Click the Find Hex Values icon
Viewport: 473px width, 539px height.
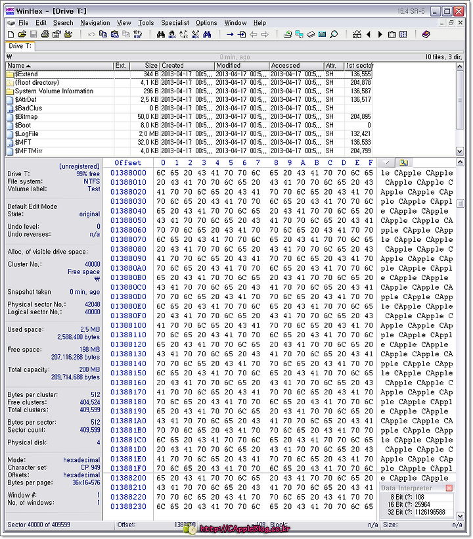click(172, 34)
